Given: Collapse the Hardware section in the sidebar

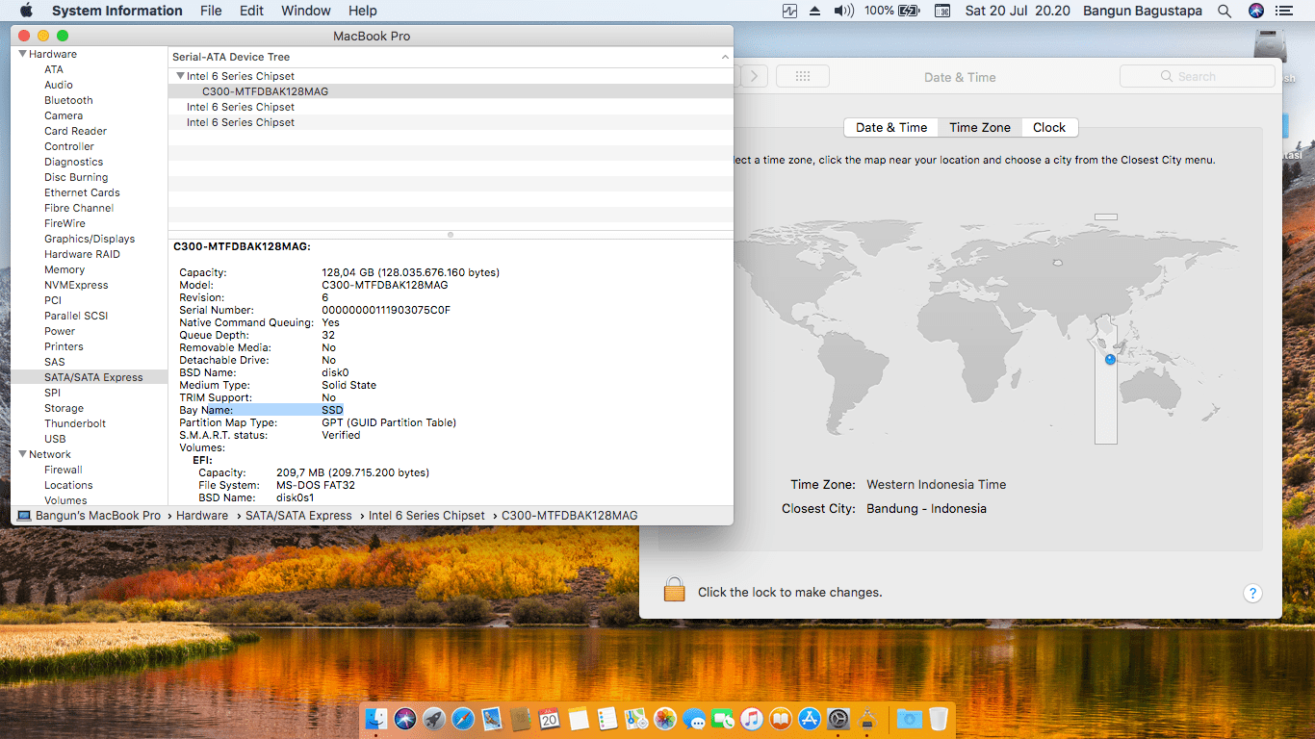Looking at the screenshot, I should tap(22, 54).
